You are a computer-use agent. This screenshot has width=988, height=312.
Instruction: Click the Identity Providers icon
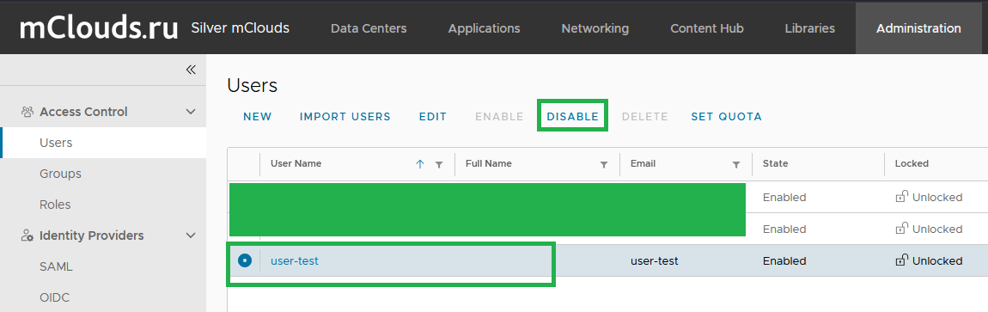[27, 236]
